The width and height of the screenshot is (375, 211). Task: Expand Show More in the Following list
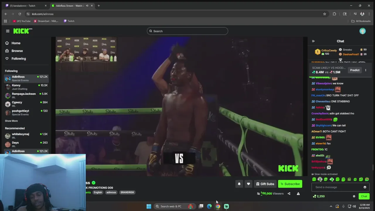11,121
